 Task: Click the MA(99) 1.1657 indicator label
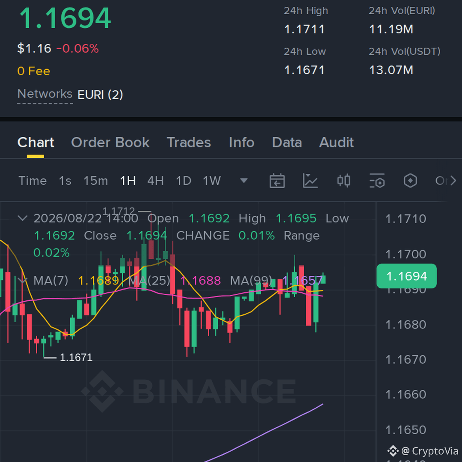point(276,281)
